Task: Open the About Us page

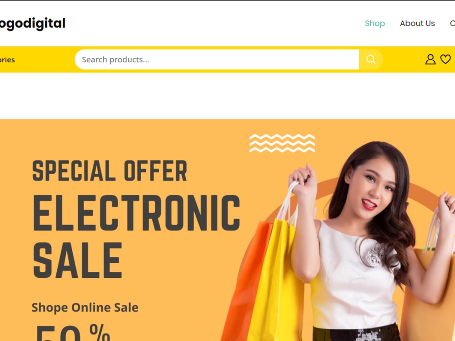Action: 417,23
